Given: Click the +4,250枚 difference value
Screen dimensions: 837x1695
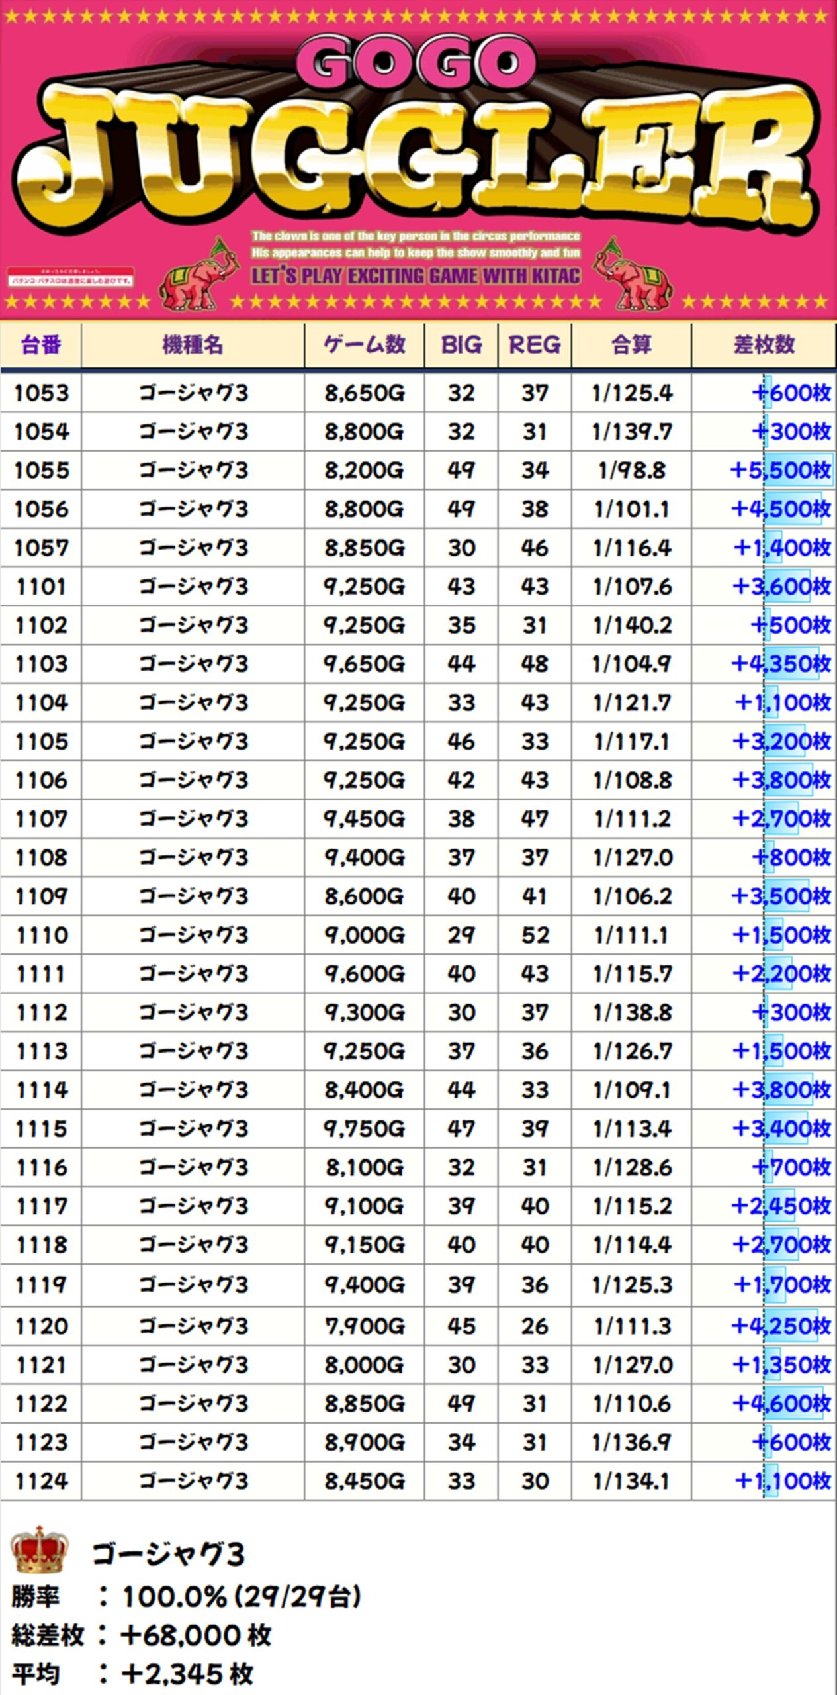Looking at the screenshot, I should click(780, 1326).
